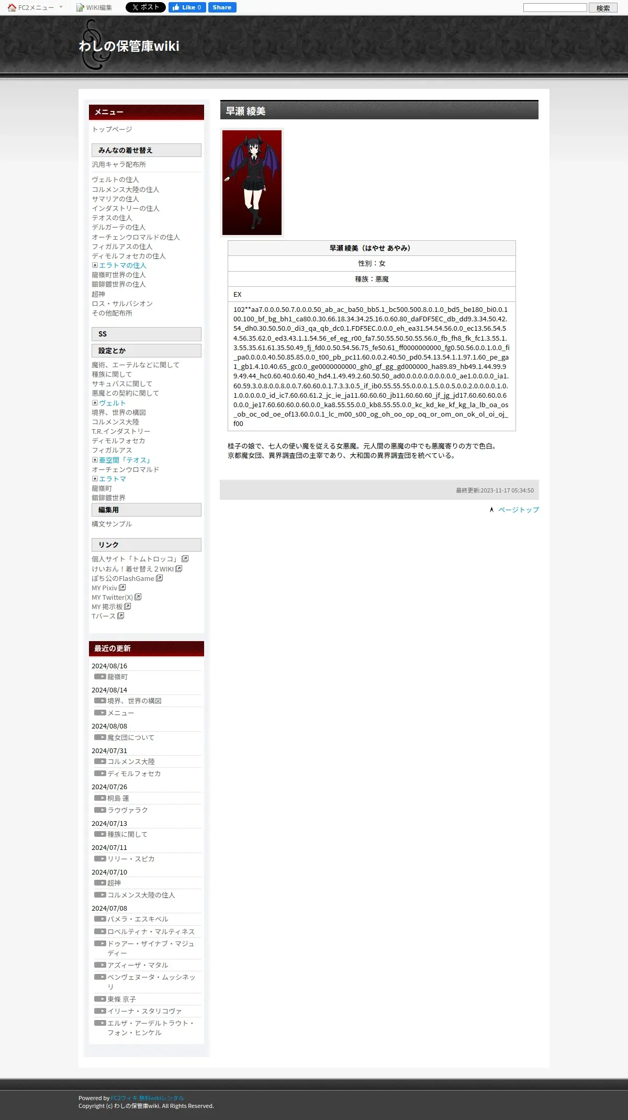Click the X ポスト button
The width and height of the screenshot is (628, 1120).
[145, 7]
